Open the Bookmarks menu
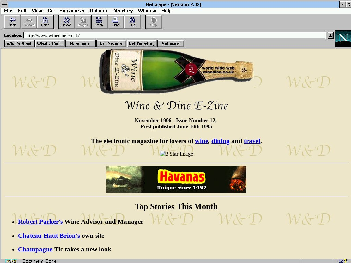The width and height of the screenshot is (351, 263). click(72, 11)
